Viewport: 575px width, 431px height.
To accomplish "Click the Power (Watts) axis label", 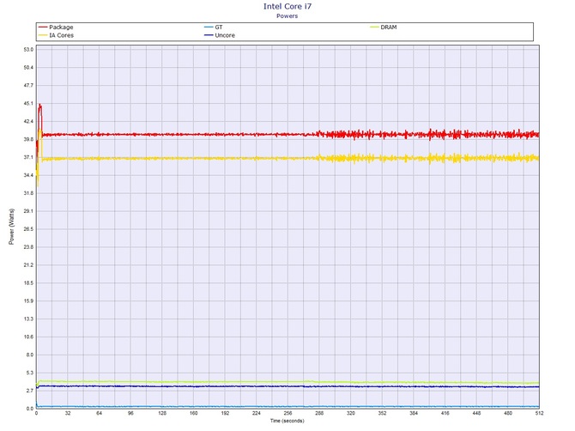I will [11, 227].
